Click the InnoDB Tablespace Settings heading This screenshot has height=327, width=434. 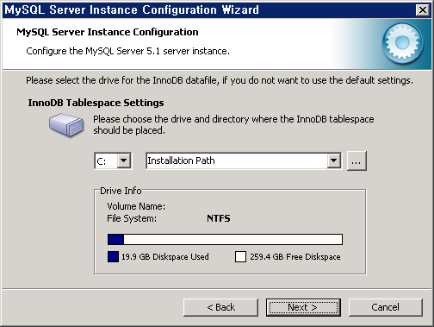pos(96,103)
